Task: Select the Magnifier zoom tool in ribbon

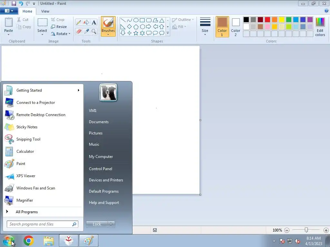Action: pyautogui.click(x=94, y=32)
